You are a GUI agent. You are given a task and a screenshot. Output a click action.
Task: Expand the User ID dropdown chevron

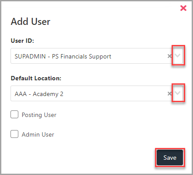(x=177, y=55)
